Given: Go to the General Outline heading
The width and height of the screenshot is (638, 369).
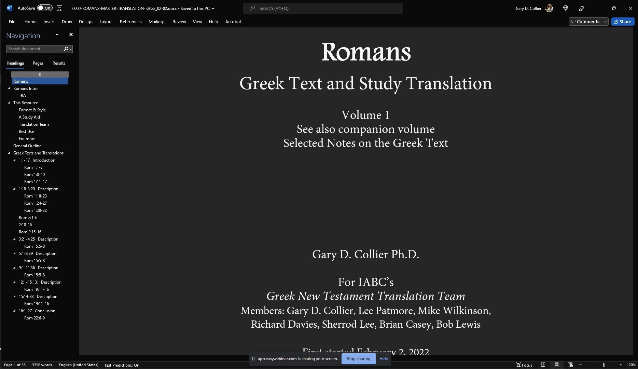Looking at the screenshot, I should click(27, 146).
